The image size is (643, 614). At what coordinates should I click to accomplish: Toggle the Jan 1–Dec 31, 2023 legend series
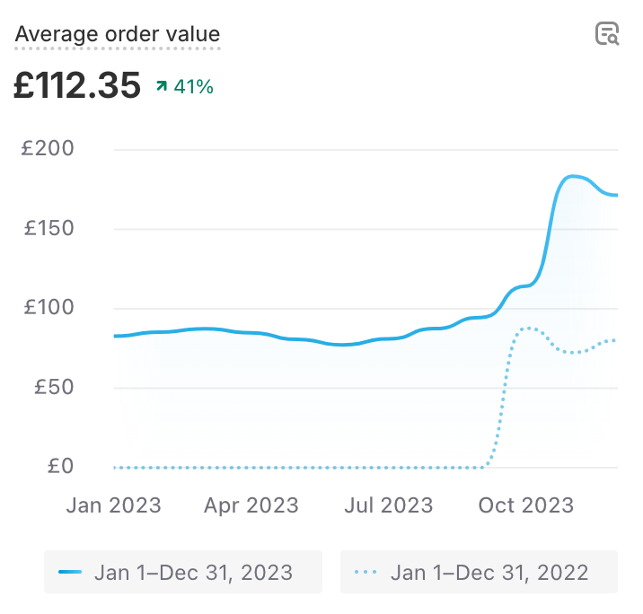click(x=183, y=572)
